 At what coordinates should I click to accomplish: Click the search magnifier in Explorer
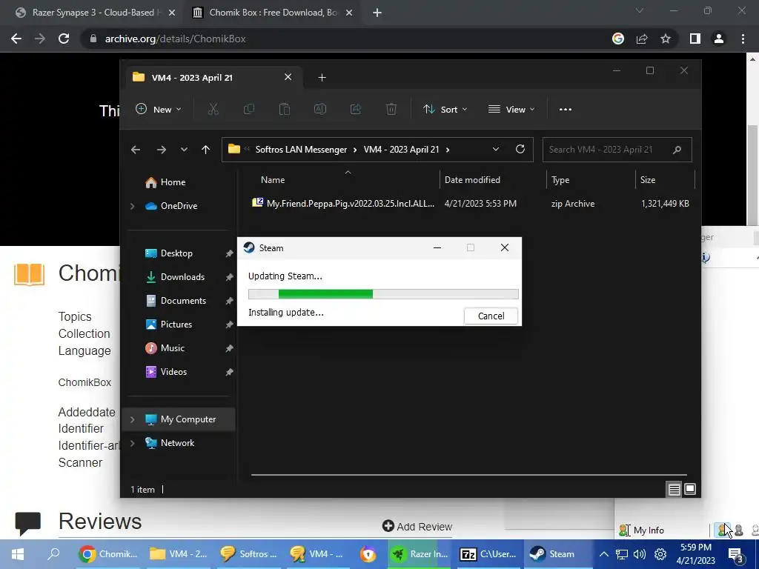pos(677,150)
